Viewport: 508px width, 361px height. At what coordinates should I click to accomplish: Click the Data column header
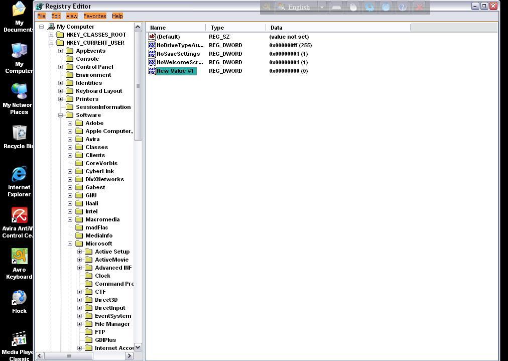tap(336, 28)
